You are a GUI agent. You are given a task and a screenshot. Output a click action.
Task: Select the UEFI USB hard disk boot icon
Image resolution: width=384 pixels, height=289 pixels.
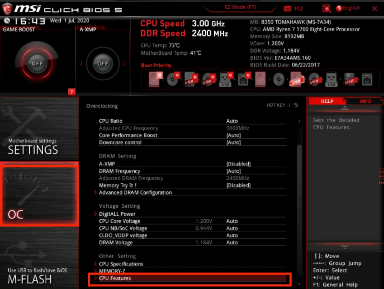coord(191,79)
